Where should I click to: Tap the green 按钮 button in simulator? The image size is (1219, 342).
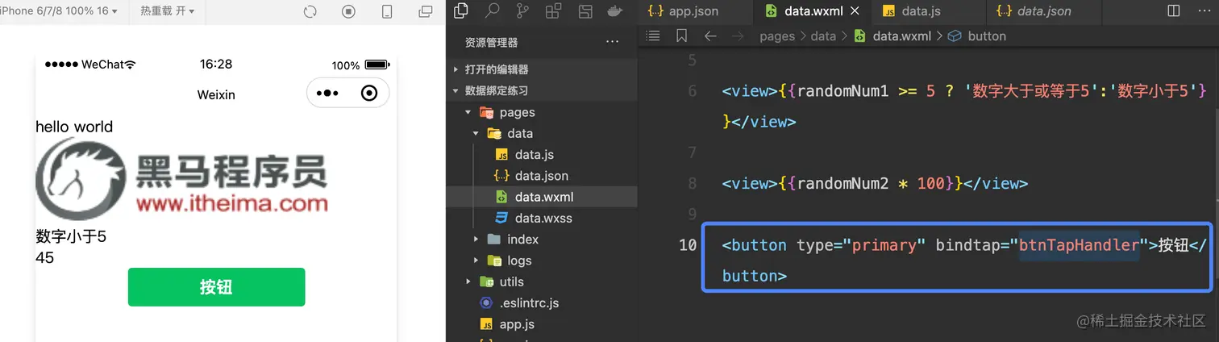coord(216,287)
